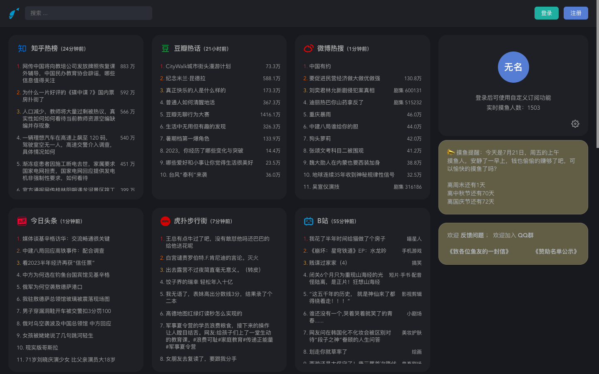
Task: Open the QQ群 link
Action: point(526,235)
